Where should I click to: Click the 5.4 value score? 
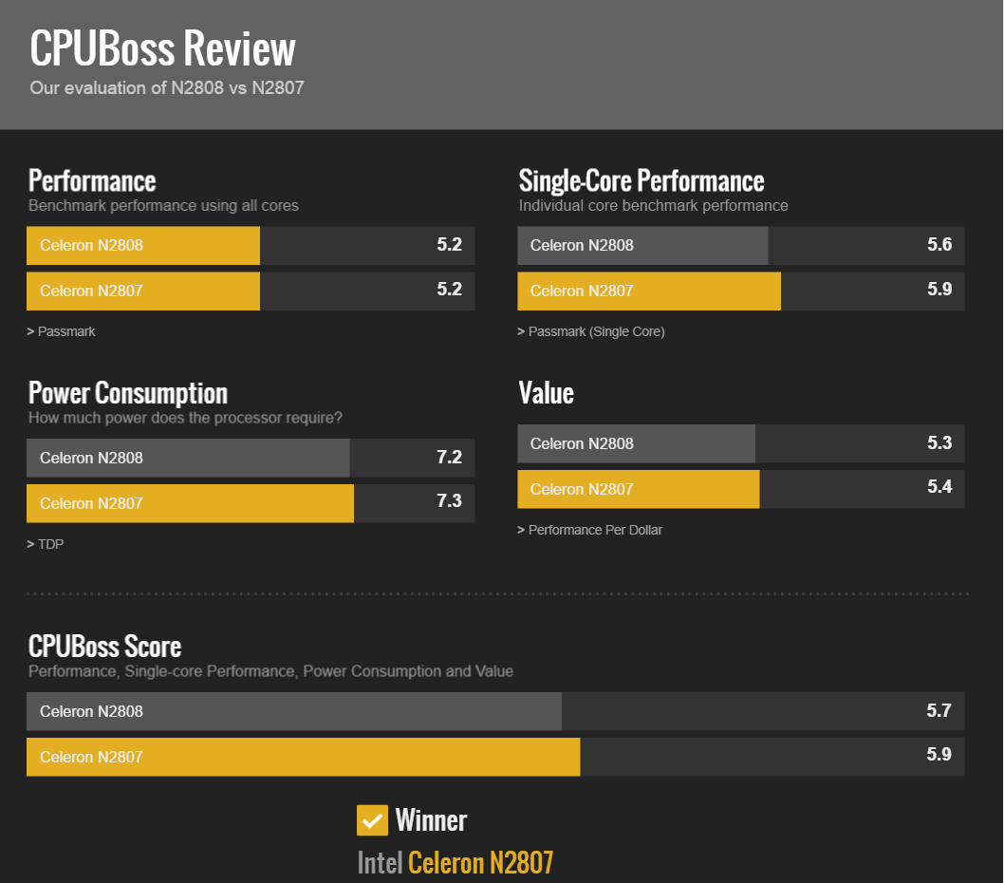pos(939,486)
